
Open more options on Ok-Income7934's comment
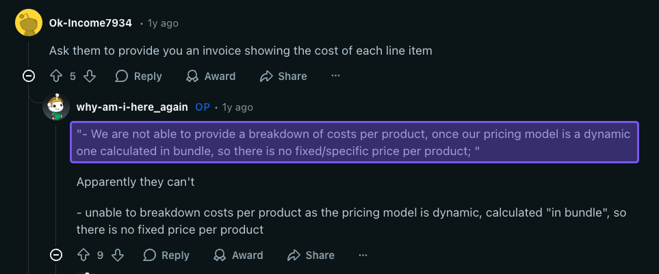[335, 76]
